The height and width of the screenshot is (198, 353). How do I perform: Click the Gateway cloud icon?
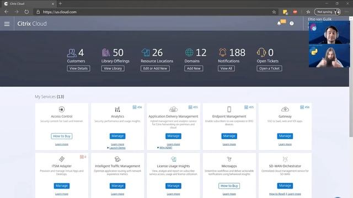(285, 109)
